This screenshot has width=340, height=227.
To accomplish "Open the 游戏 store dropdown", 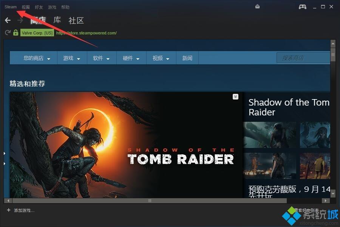I will click(71, 58).
